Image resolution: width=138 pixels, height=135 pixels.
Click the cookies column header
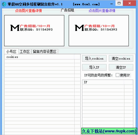coord(40,57)
